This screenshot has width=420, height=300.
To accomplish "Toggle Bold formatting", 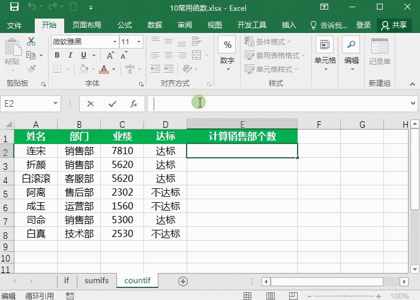I will point(57,55).
